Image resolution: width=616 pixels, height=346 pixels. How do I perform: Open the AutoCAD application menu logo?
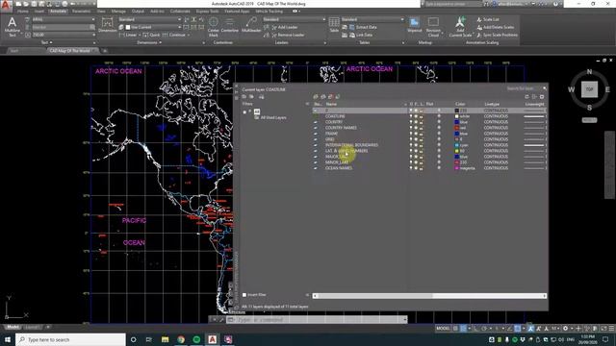pyautogui.click(x=6, y=5)
